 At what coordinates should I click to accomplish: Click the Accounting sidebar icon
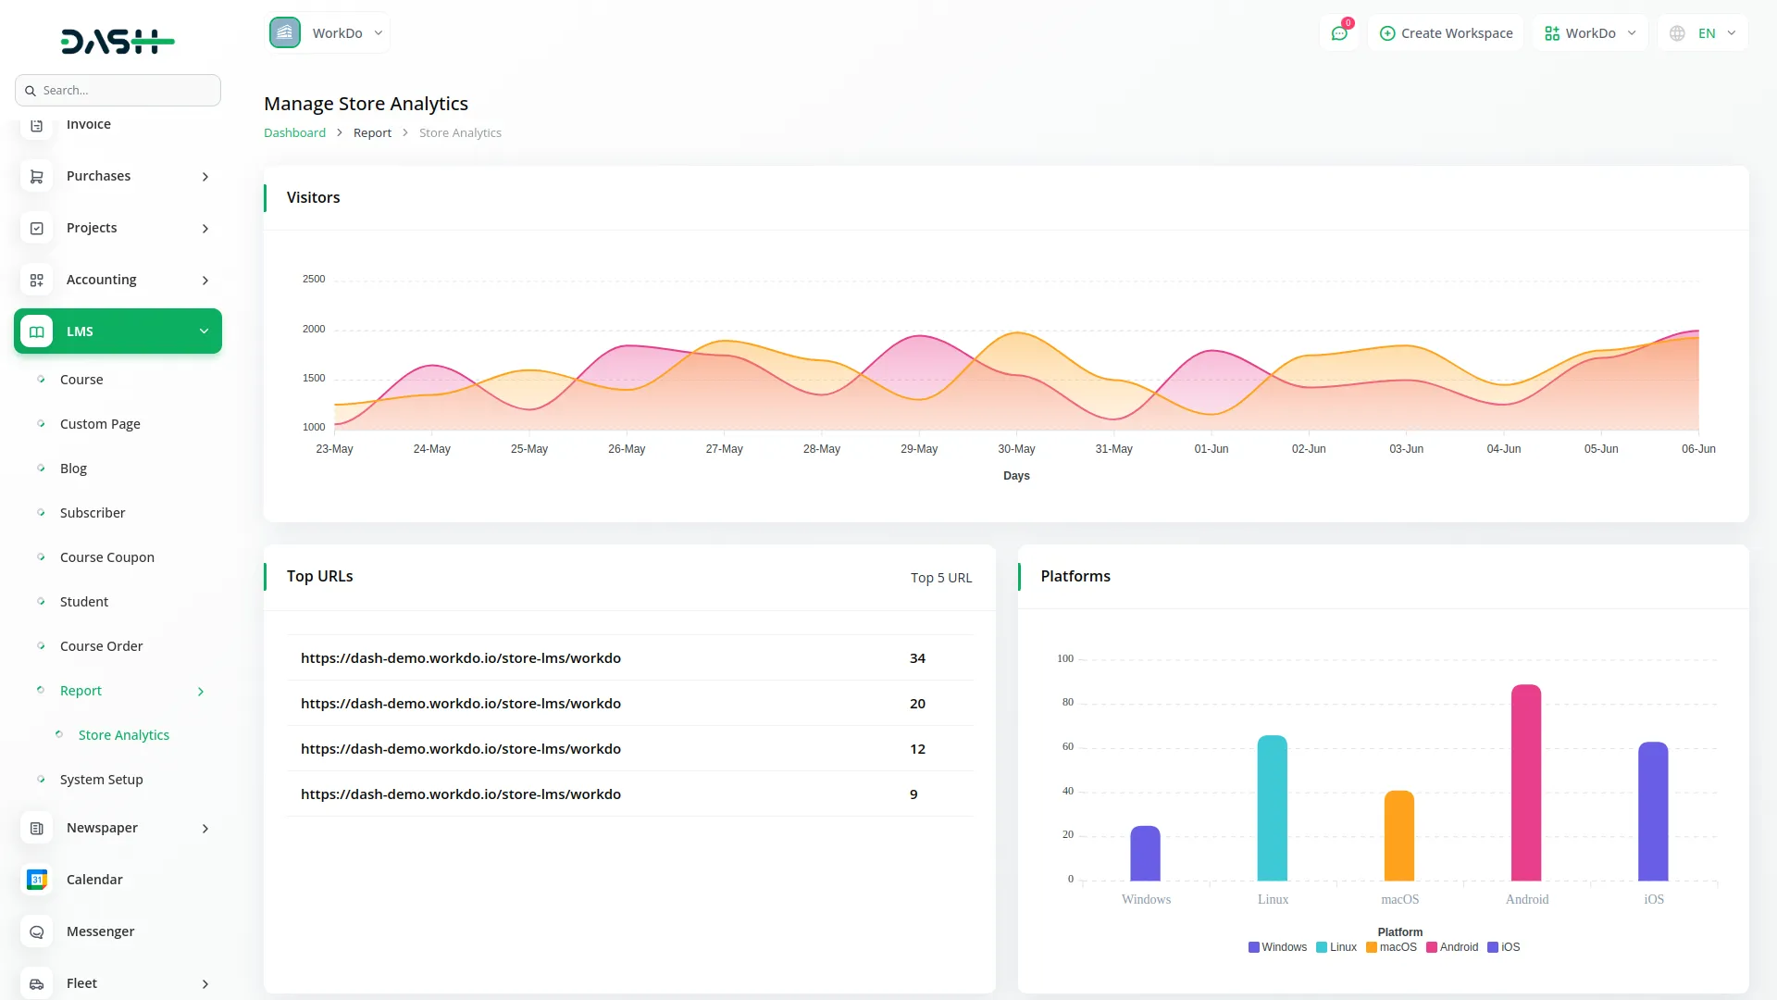click(36, 280)
